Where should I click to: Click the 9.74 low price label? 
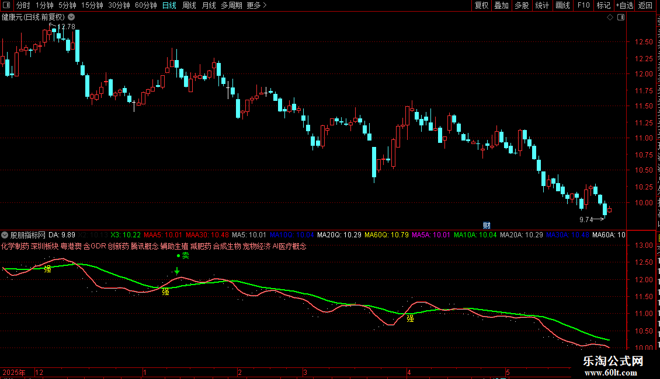586,220
